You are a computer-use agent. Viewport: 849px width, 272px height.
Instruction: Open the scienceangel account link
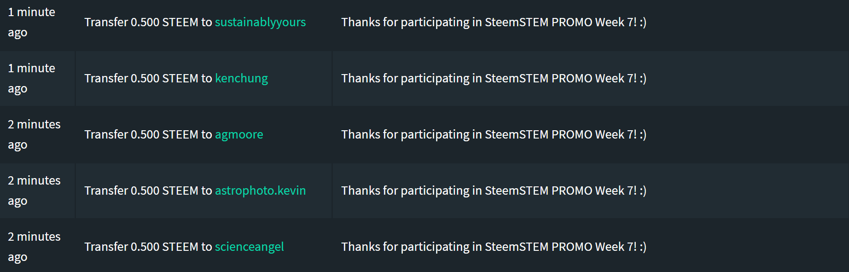click(x=249, y=247)
